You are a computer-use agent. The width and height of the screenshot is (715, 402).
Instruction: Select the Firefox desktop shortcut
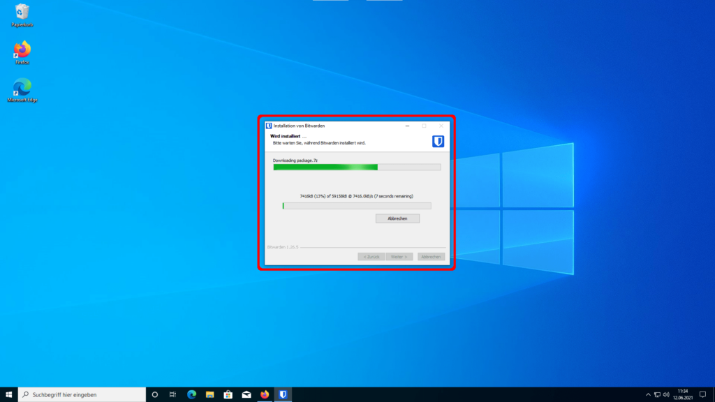(22, 53)
